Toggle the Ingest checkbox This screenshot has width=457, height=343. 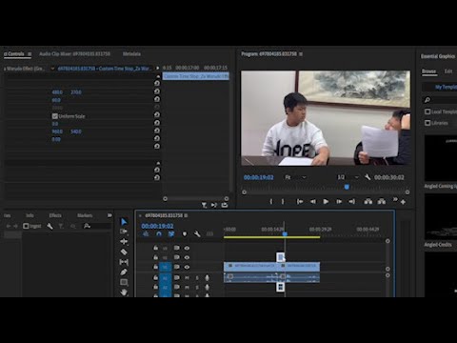(26, 226)
